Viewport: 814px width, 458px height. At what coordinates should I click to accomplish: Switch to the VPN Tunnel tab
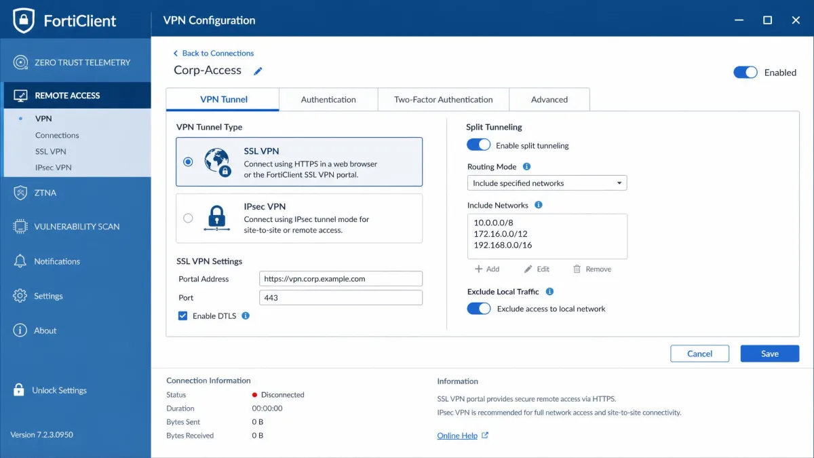[x=223, y=99]
